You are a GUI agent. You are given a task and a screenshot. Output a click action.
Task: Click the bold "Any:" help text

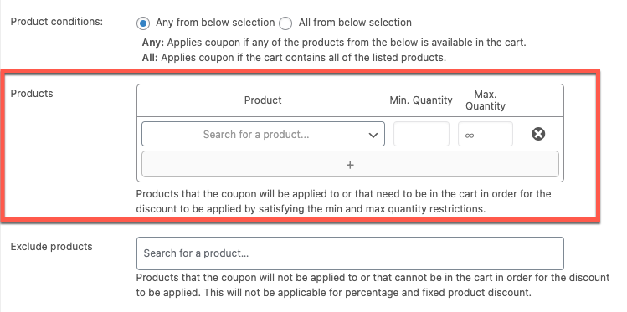(152, 43)
